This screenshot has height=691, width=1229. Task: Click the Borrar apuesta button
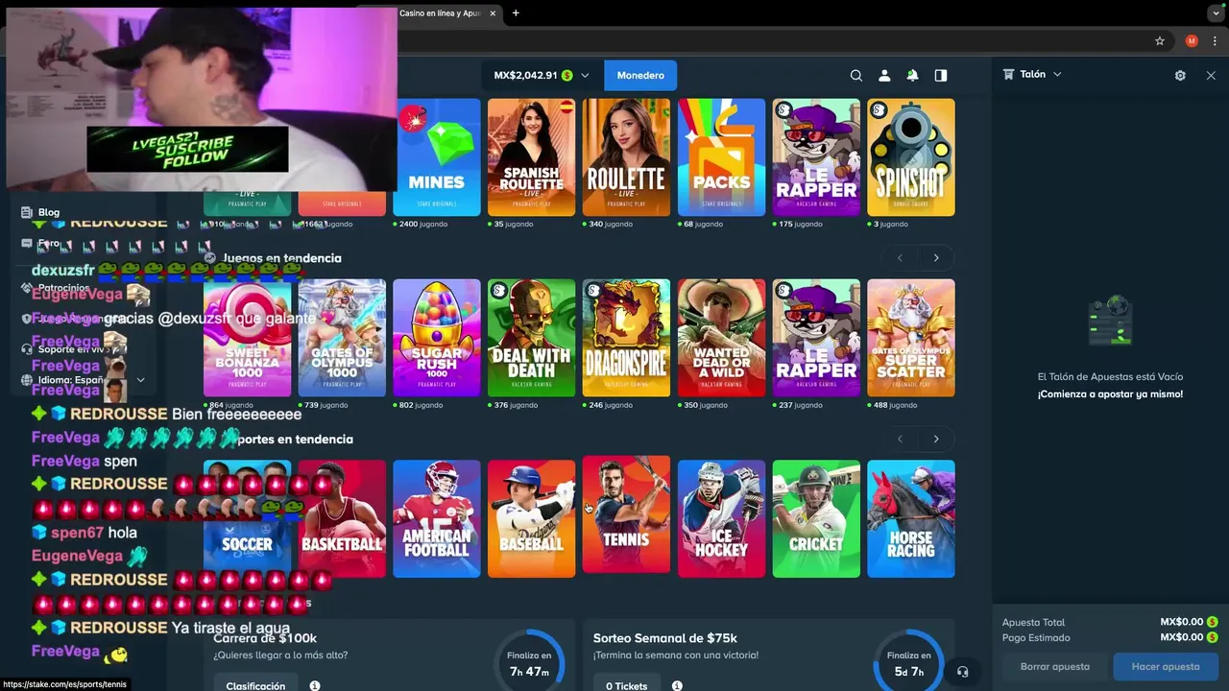point(1055,666)
